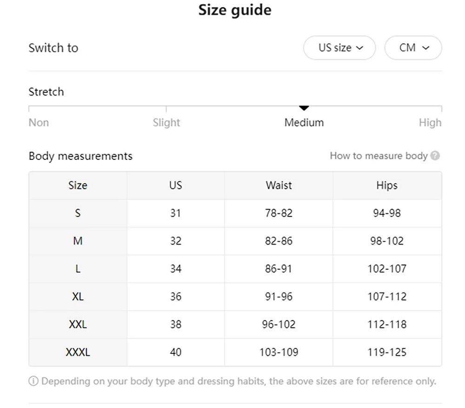Select the Non stretch label

(x=39, y=122)
